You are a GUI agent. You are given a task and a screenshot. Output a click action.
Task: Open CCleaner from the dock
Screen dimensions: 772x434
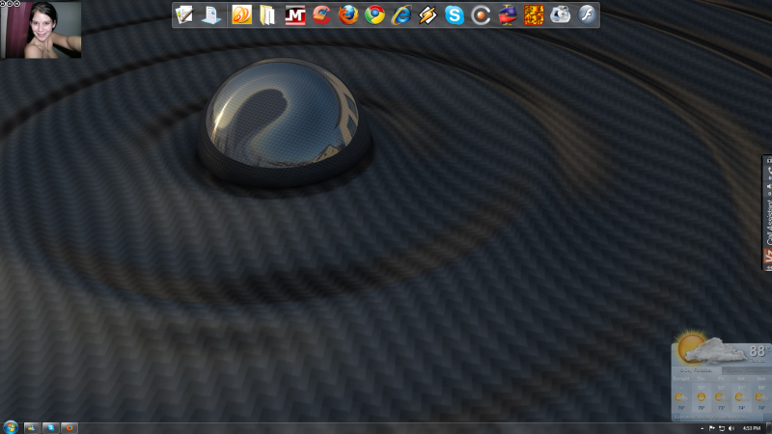click(x=322, y=14)
